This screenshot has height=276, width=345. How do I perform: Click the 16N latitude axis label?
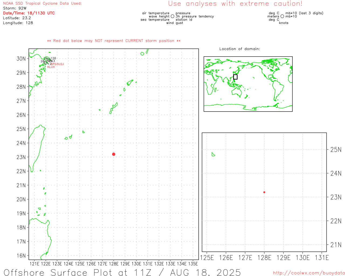21,256
